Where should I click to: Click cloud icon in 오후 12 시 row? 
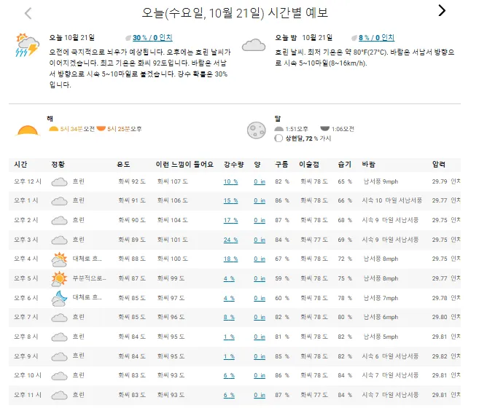pyautogui.click(x=59, y=182)
